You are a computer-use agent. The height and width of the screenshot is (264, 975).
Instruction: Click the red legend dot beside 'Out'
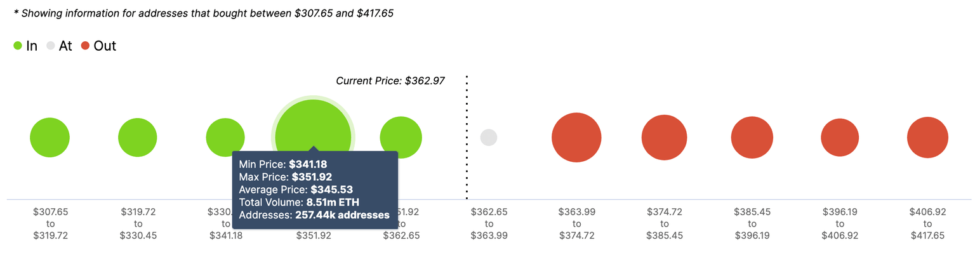click(85, 46)
